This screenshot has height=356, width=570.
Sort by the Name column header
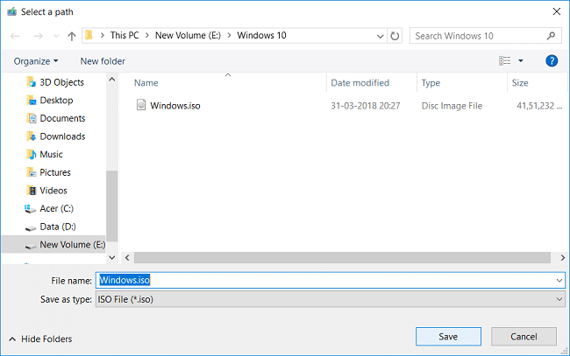146,83
